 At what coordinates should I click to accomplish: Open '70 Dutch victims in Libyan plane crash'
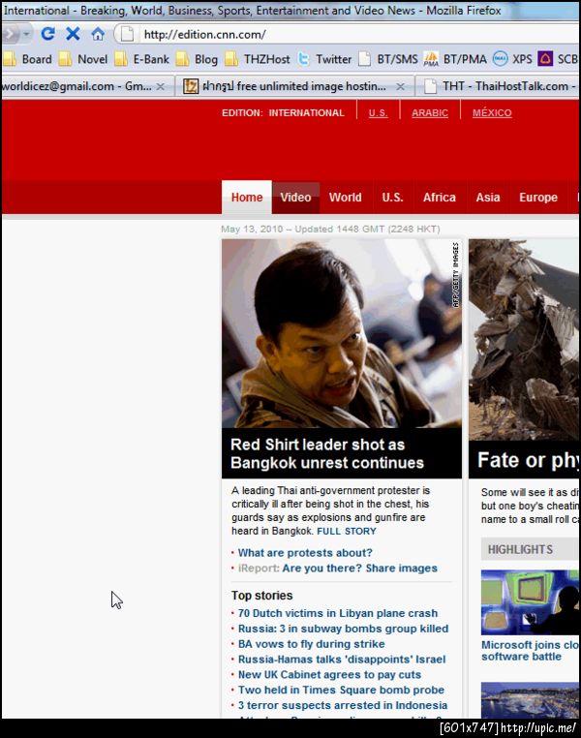click(x=338, y=613)
